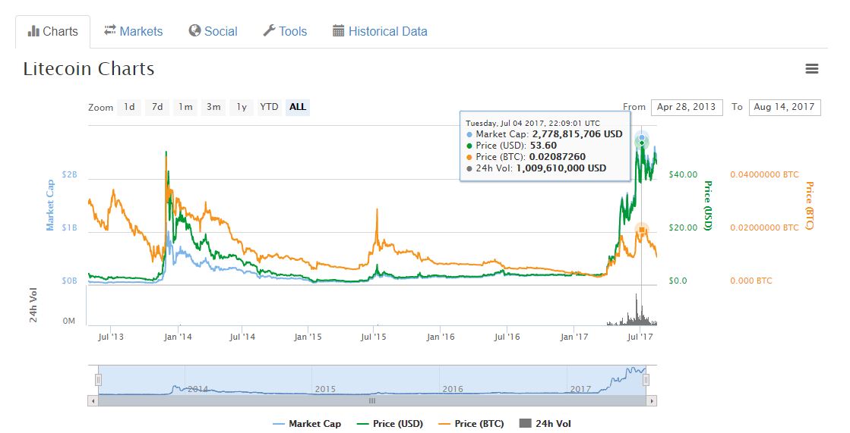This screenshot has height=433, width=850.
Task: Click the Jan '16 x-axis label
Action: click(440, 337)
